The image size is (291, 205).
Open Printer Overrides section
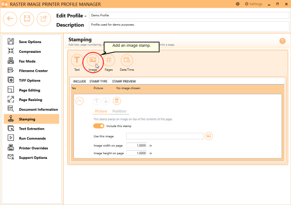click(x=31, y=148)
